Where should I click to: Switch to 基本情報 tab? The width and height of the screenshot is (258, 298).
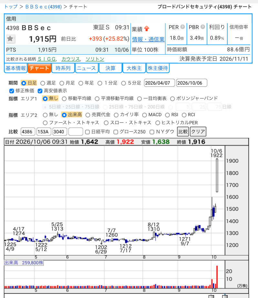[15, 68]
